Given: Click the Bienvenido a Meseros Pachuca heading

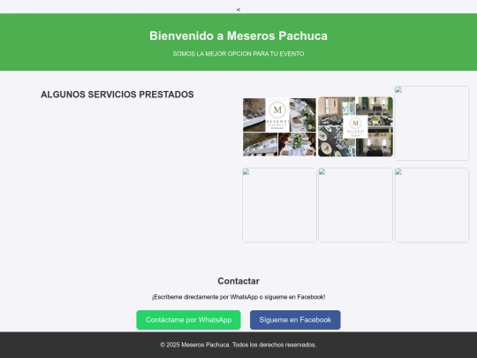Looking at the screenshot, I should coord(238,36).
